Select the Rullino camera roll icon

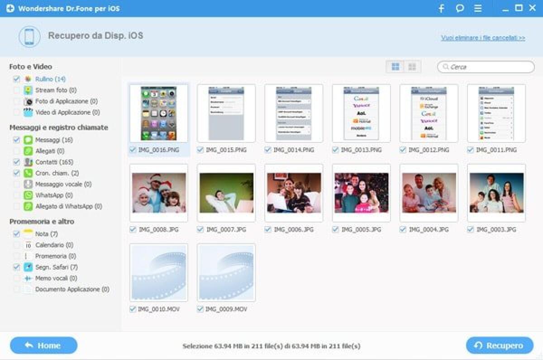tap(28, 79)
